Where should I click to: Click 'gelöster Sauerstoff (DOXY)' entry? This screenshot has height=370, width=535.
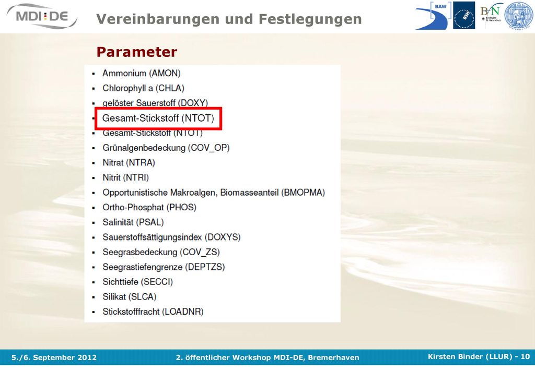pos(155,103)
